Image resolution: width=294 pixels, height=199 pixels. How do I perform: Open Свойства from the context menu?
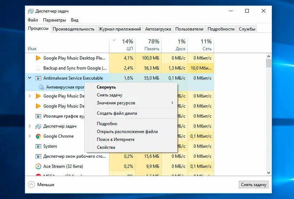[x=131, y=147]
